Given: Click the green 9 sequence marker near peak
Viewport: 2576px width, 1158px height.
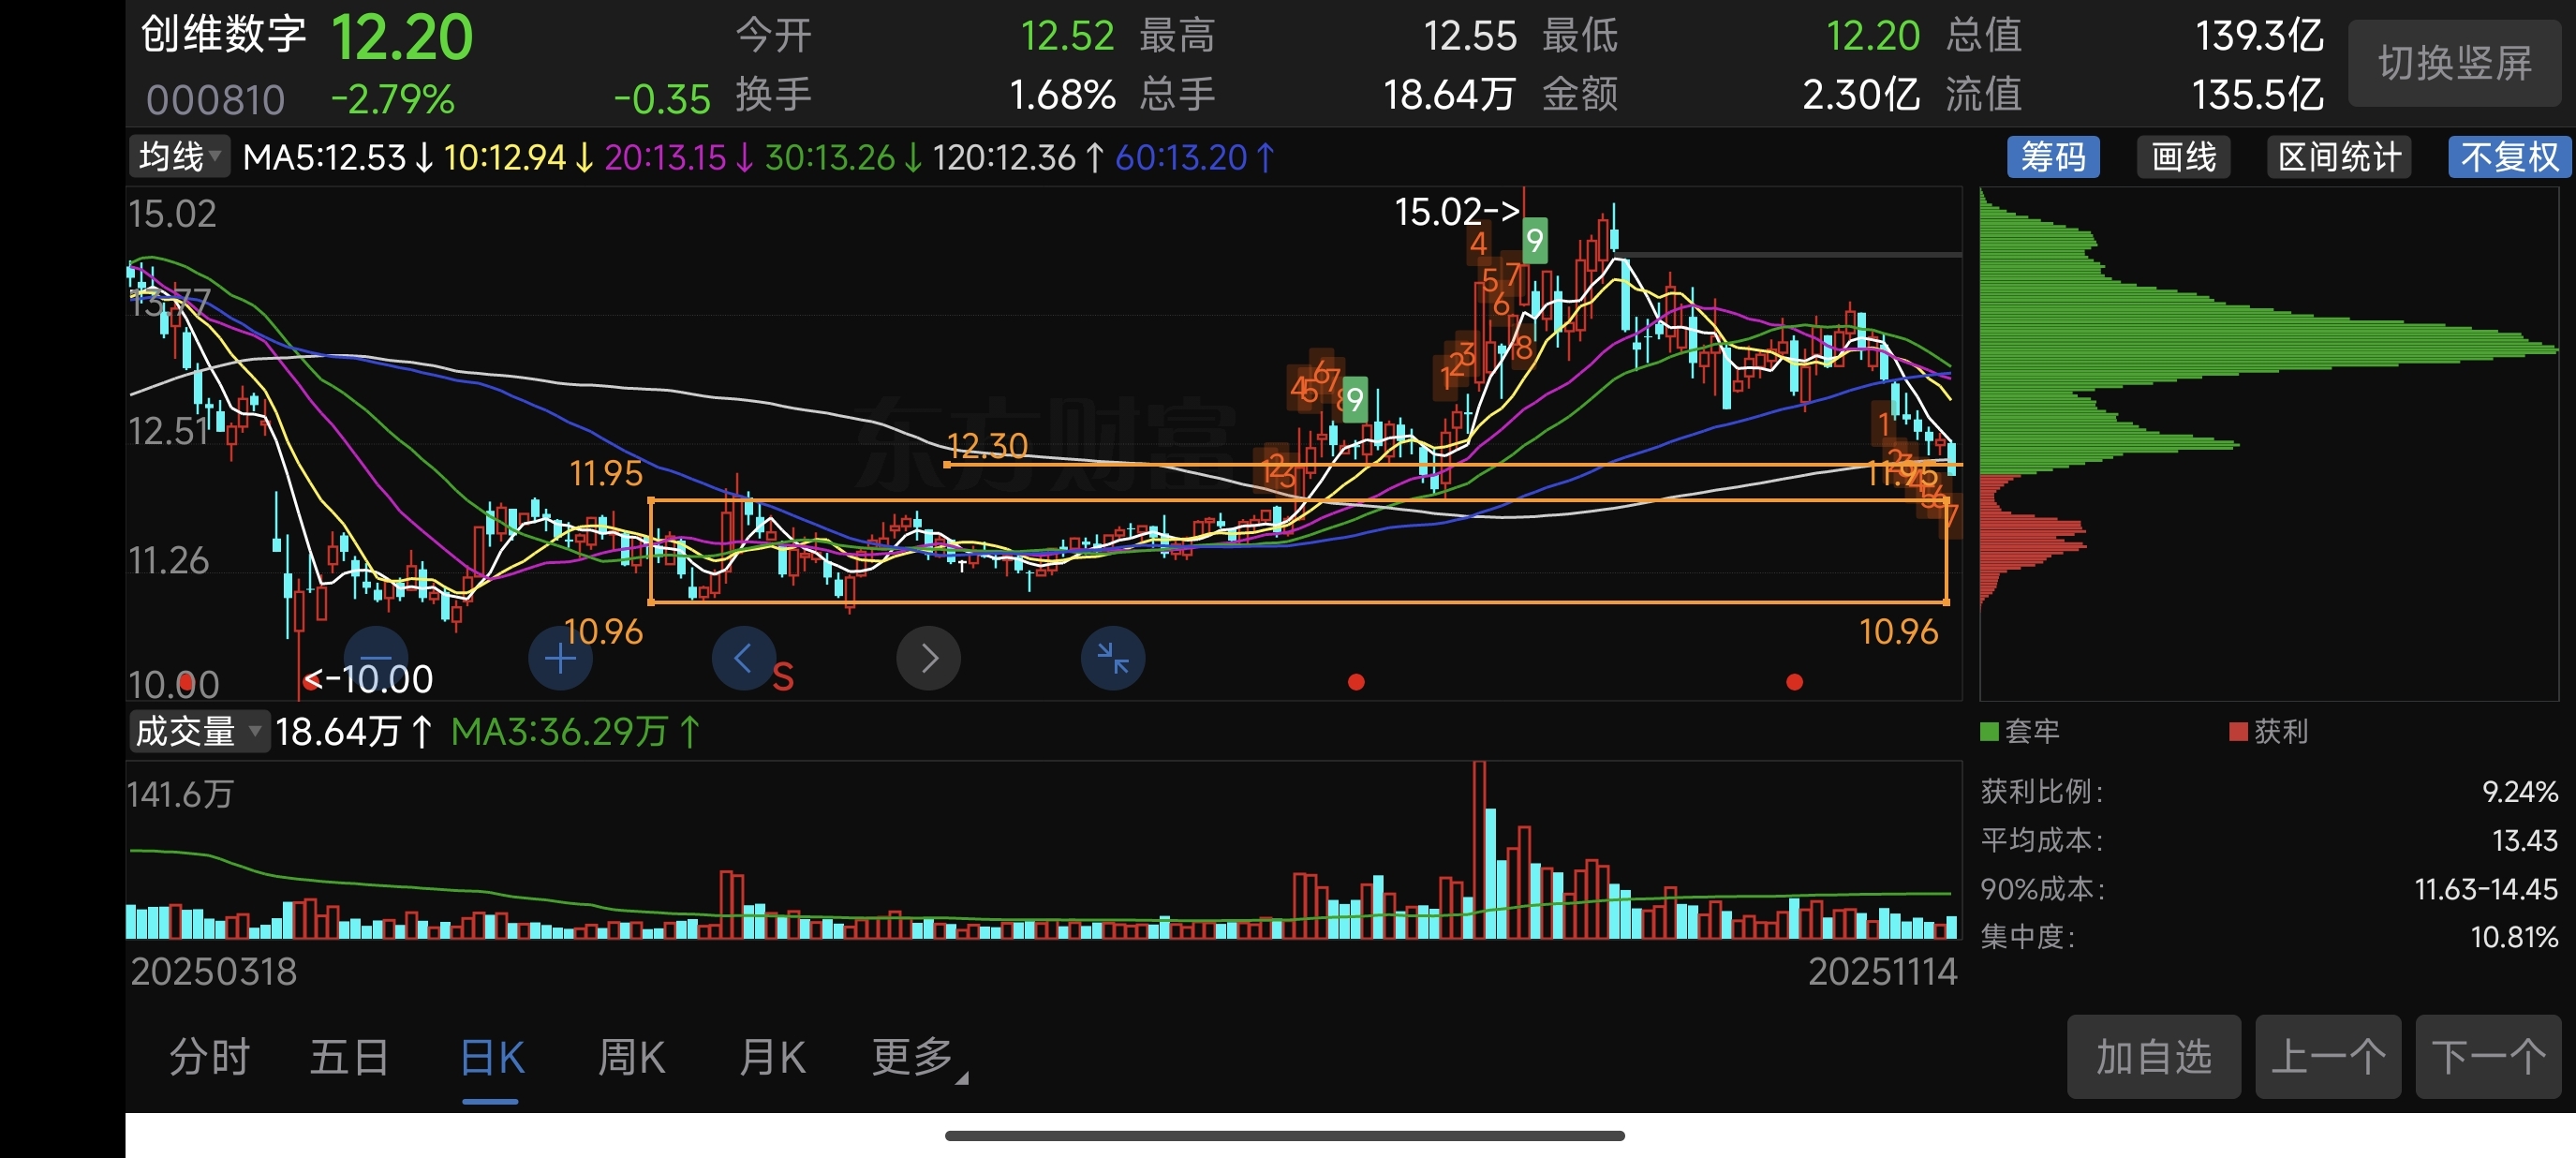Looking at the screenshot, I should [x=1533, y=240].
